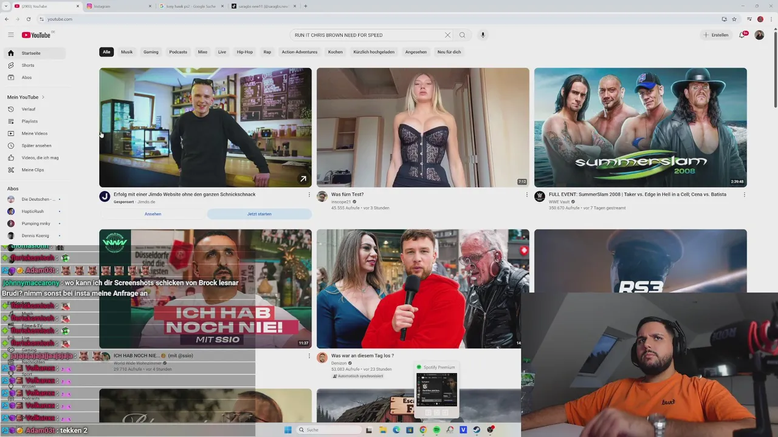This screenshot has width=778, height=437.
Task: Open the Chrome three-dot menu
Action: 771,19
